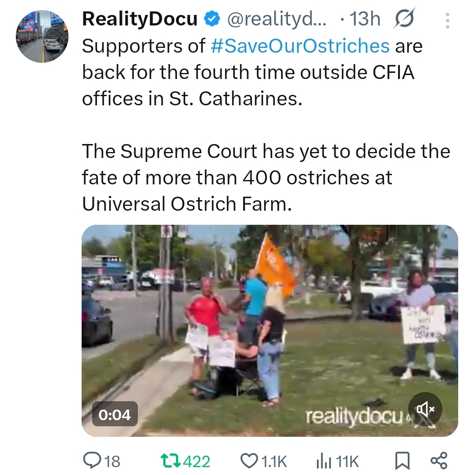Click the 1.1K likes count
Screen dimensions: 474x475
coord(274,461)
